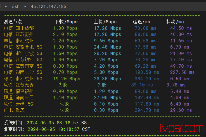Image resolution: width=206 pixels, height=137 pixels.
Task: Click the 失败 download for 广电 重庆
Action: [x=65, y=110]
